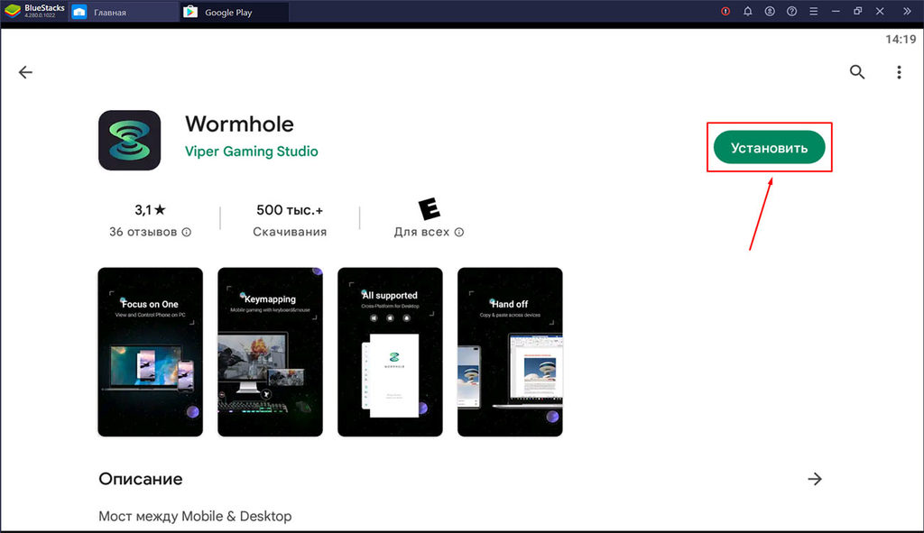This screenshot has height=533, width=924.
Task: Switch to the Главная tab
Action: pyautogui.click(x=124, y=12)
